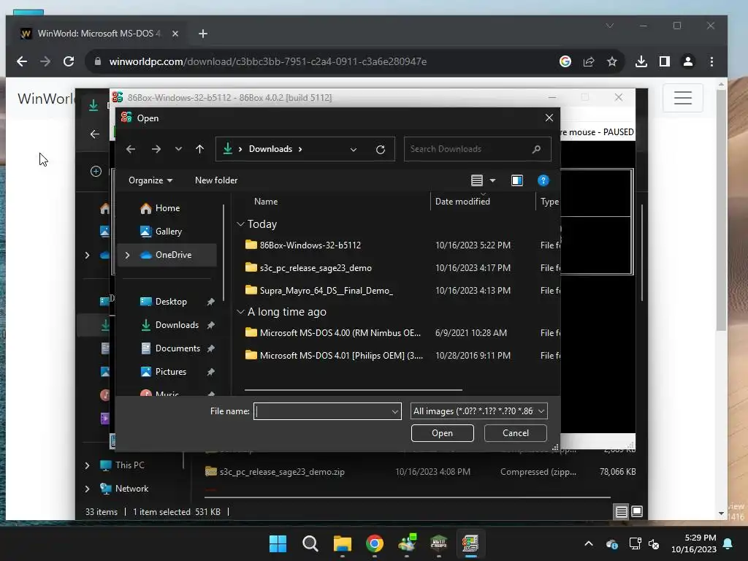Select Microsoft MS-DOS 4.01 Philips OEM folder
The image size is (748, 561).
click(341, 356)
